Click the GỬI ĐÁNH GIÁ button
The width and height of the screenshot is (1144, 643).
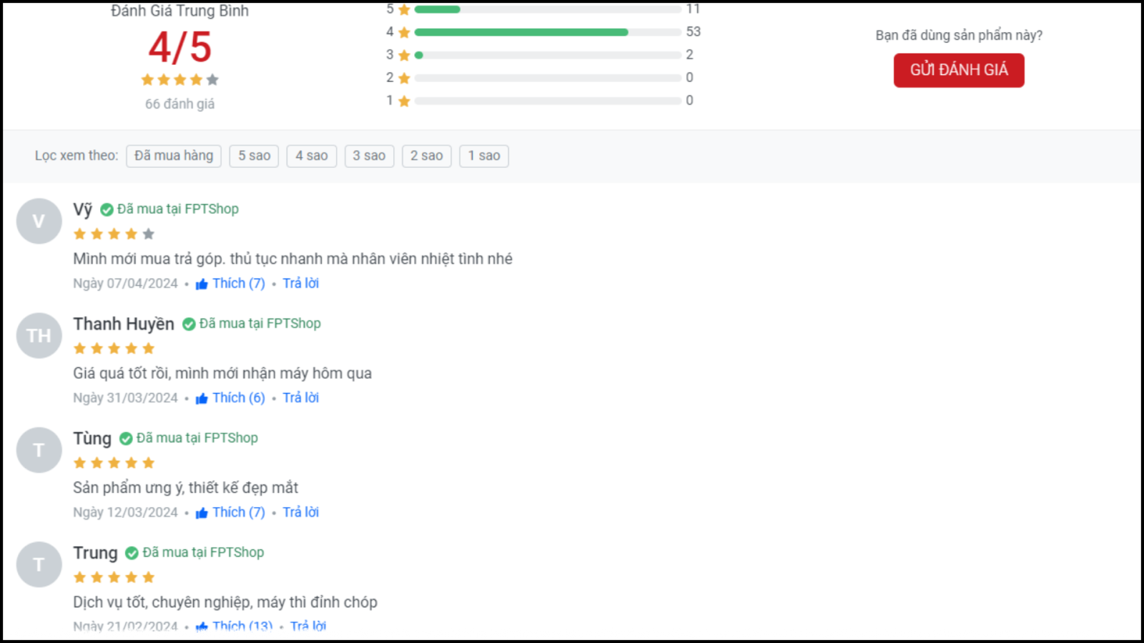(959, 70)
